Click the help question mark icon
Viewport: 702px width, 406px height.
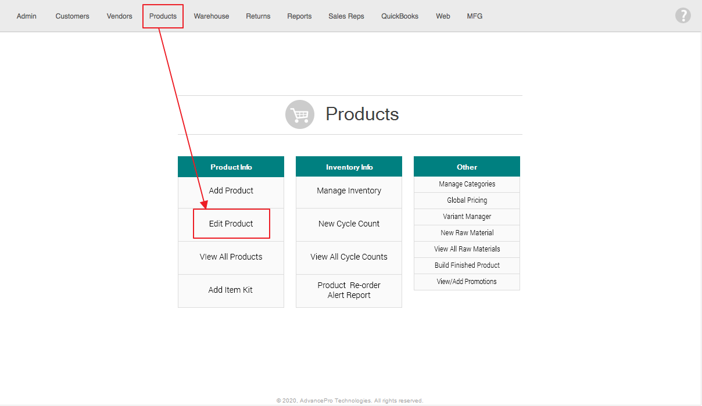683,16
